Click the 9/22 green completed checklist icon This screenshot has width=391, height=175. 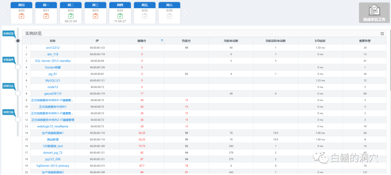click(71, 16)
